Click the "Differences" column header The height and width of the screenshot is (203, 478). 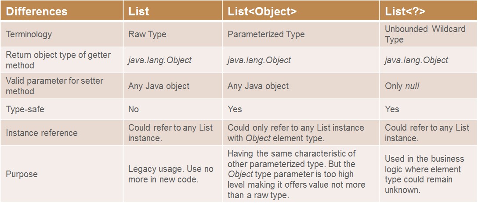(x=36, y=11)
